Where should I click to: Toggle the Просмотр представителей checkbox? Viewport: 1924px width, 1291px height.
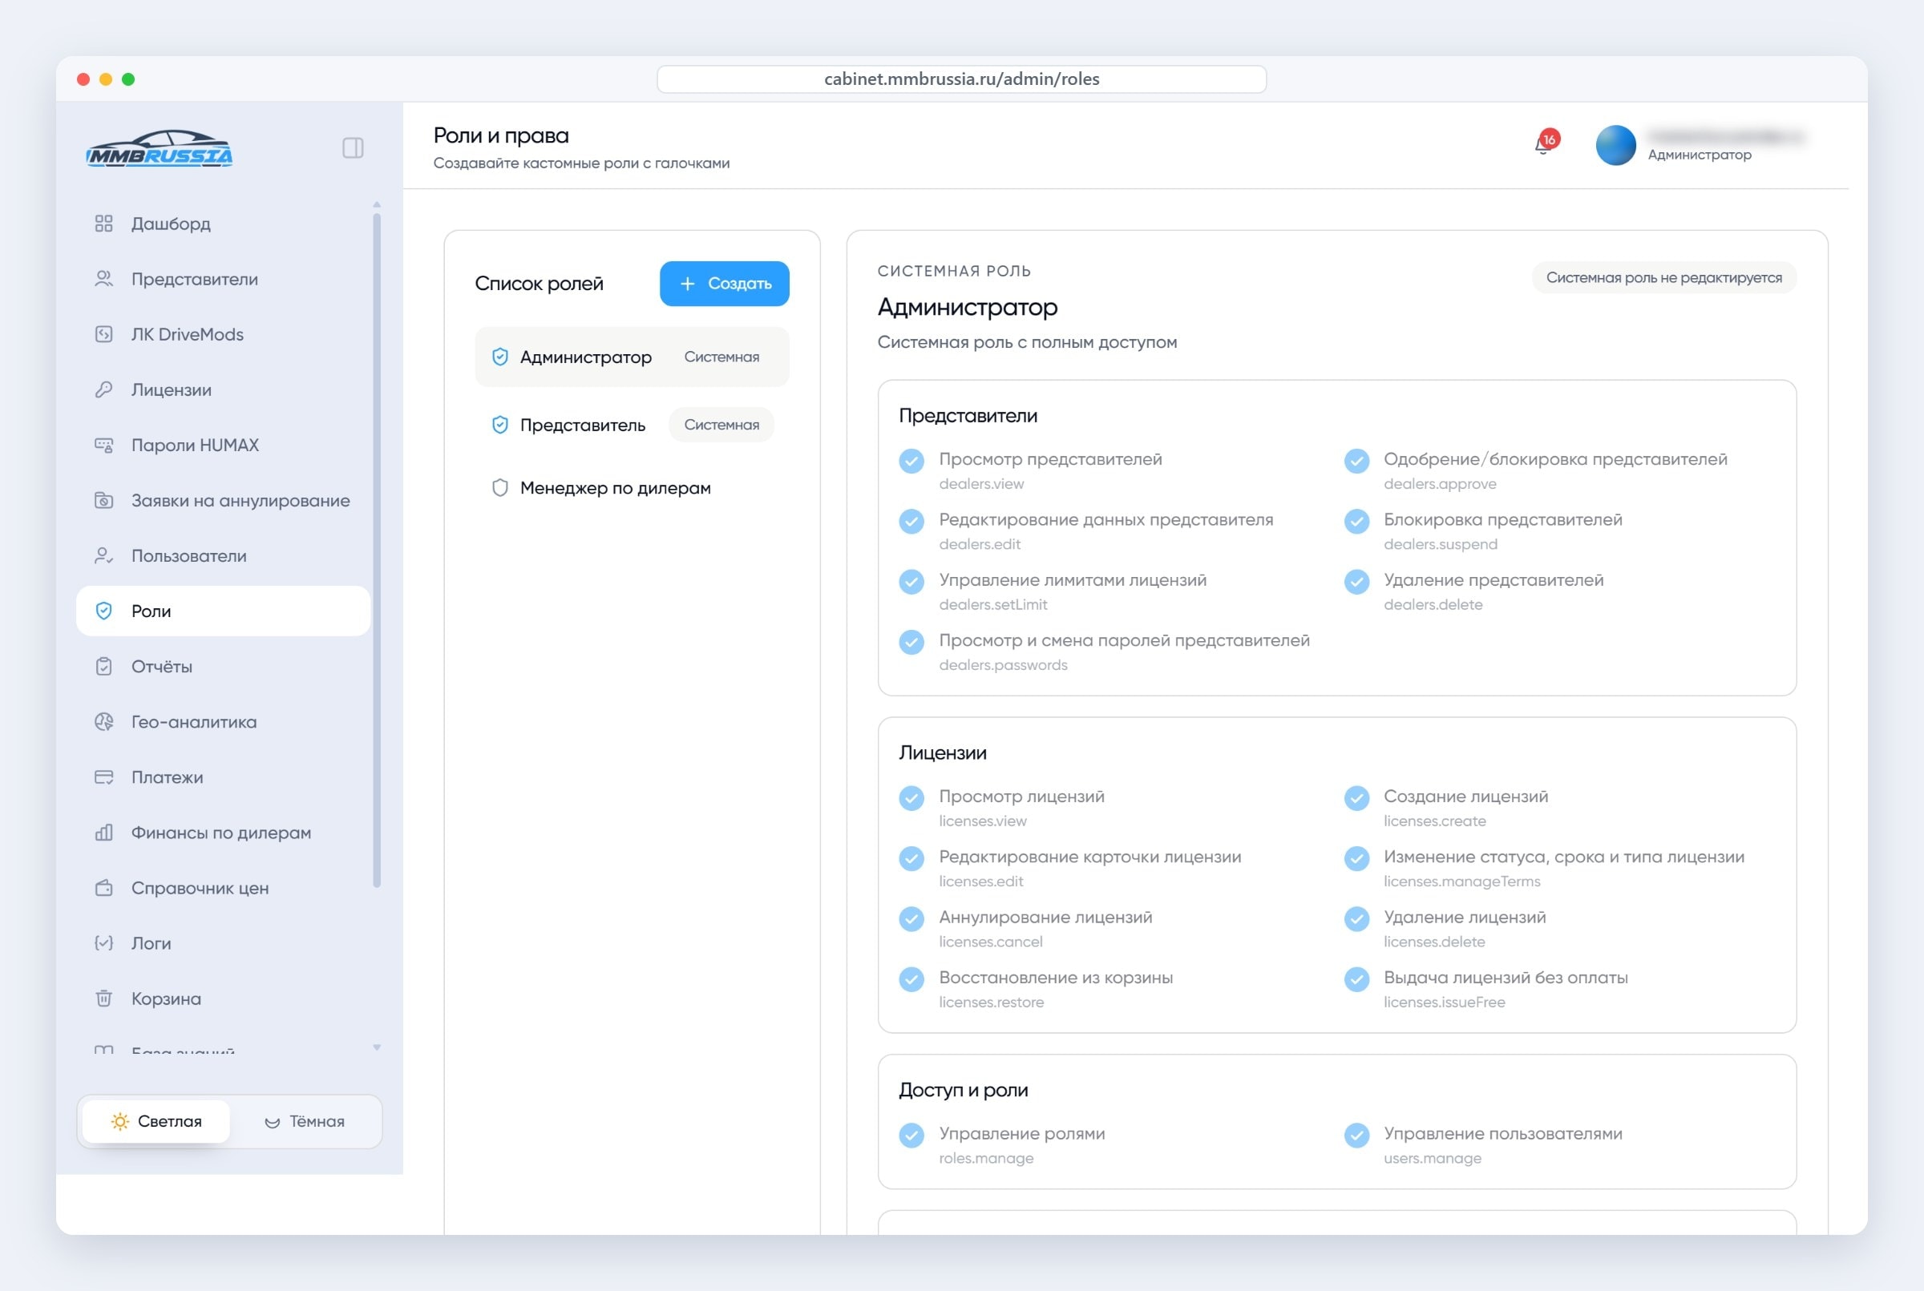911,460
